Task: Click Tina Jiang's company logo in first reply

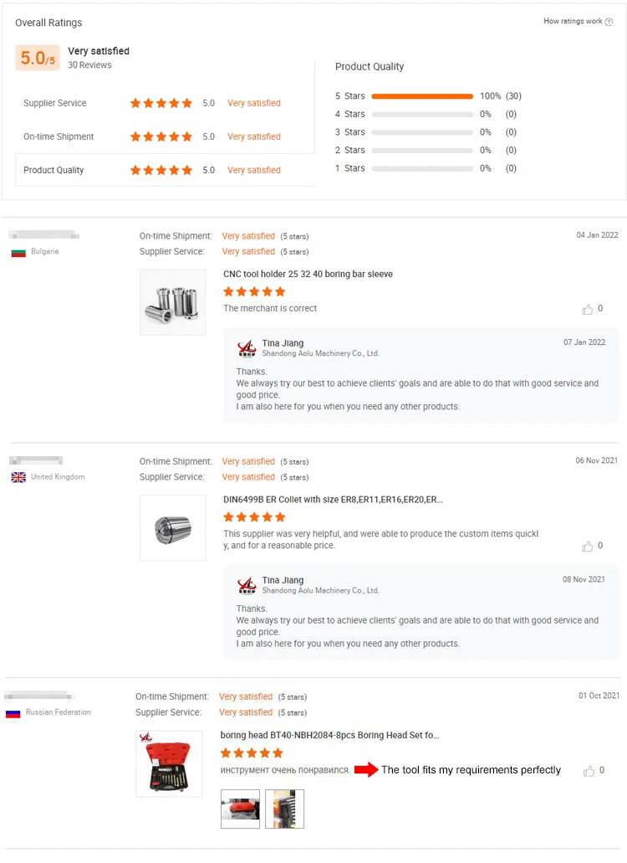Action: tap(247, 348)
